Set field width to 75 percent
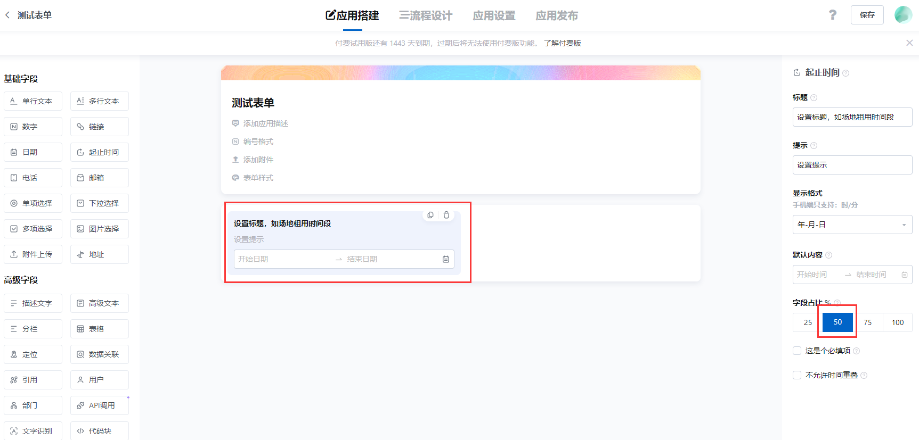919x440 pixels. point(868,322)
